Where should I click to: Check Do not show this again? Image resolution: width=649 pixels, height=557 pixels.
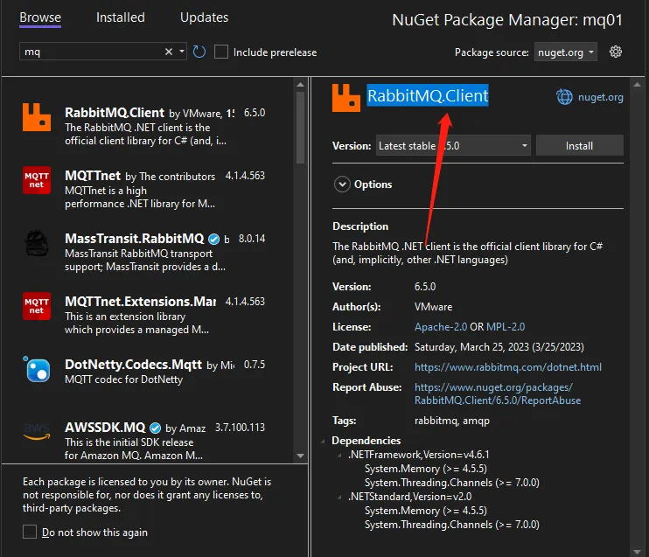pos(30,532)
